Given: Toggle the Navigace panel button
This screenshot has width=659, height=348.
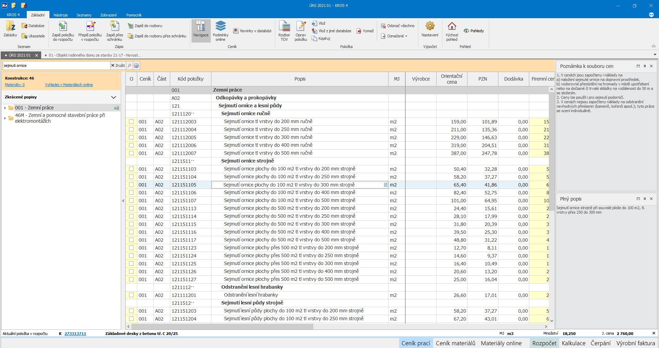Looking at the screenshot, I should [x=201, y=30].
